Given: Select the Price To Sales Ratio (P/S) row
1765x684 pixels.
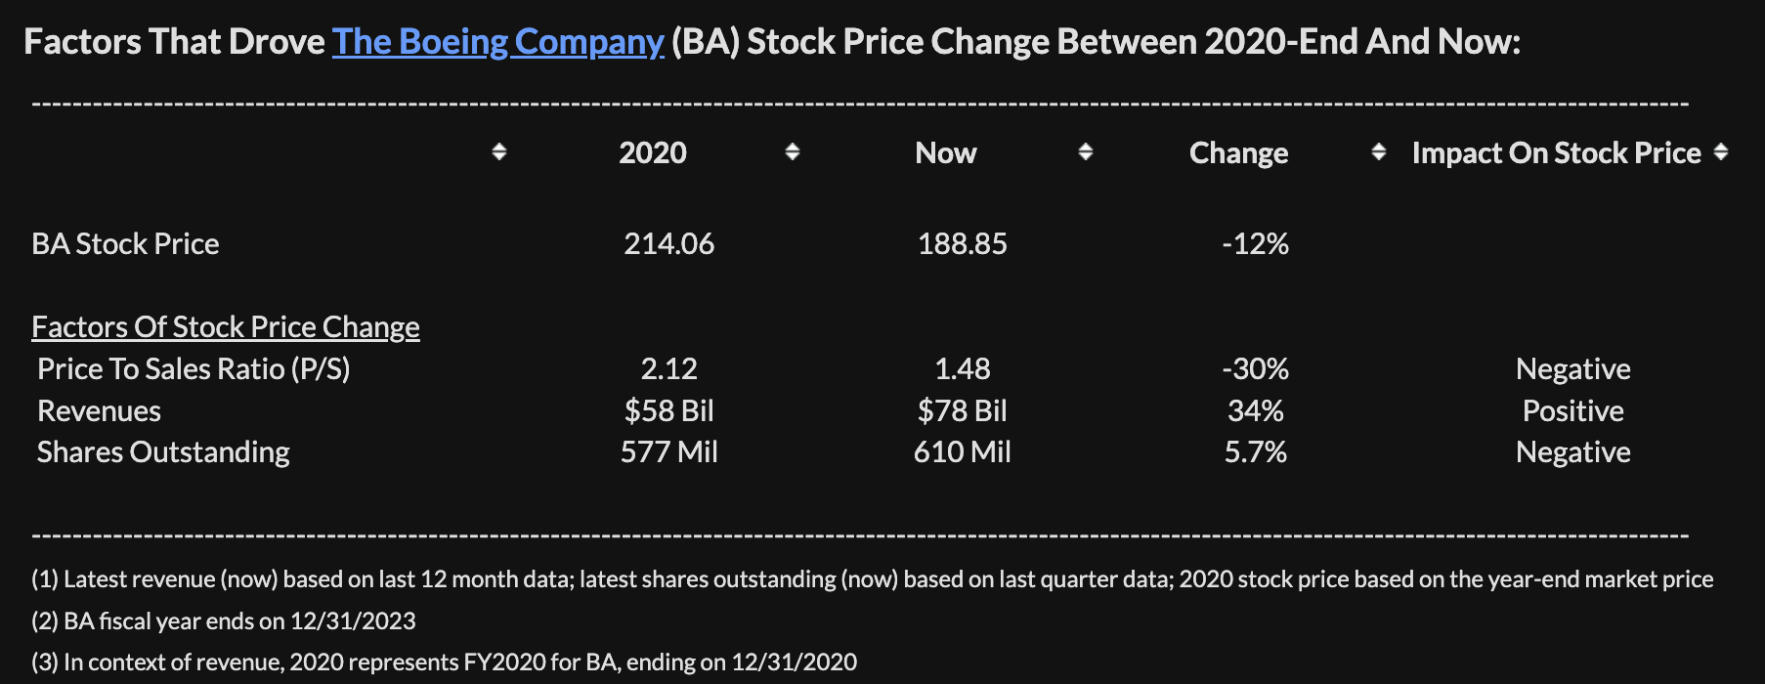Looking at the screenshot, I should pos(194,369).
